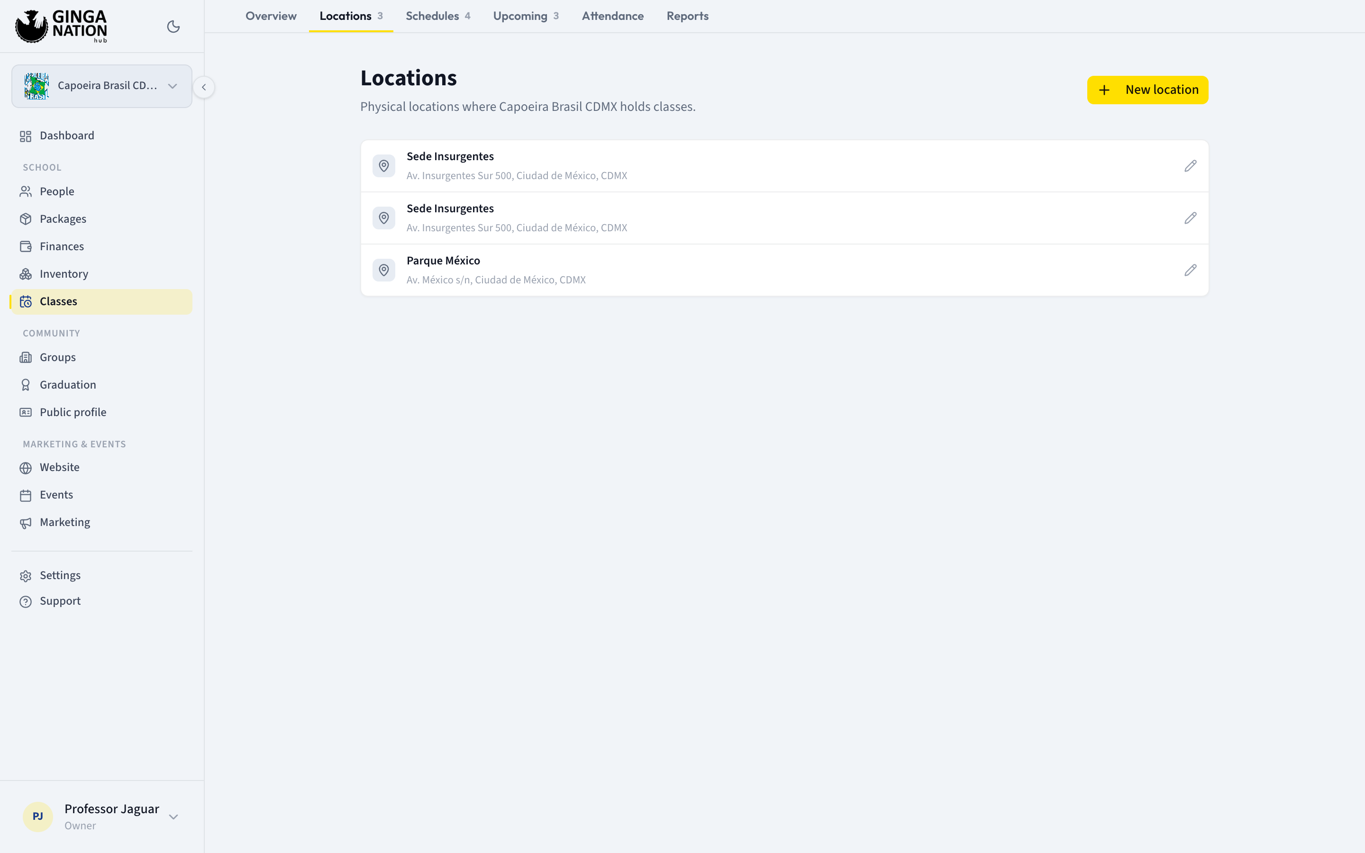Click the Marketing megaphone icon
The image size is (1365, 853).
point(26,523)
